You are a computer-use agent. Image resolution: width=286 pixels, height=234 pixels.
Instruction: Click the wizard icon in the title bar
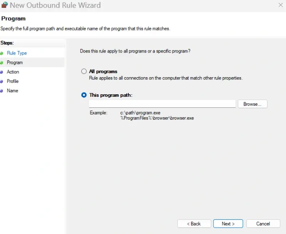coord(5,5)
